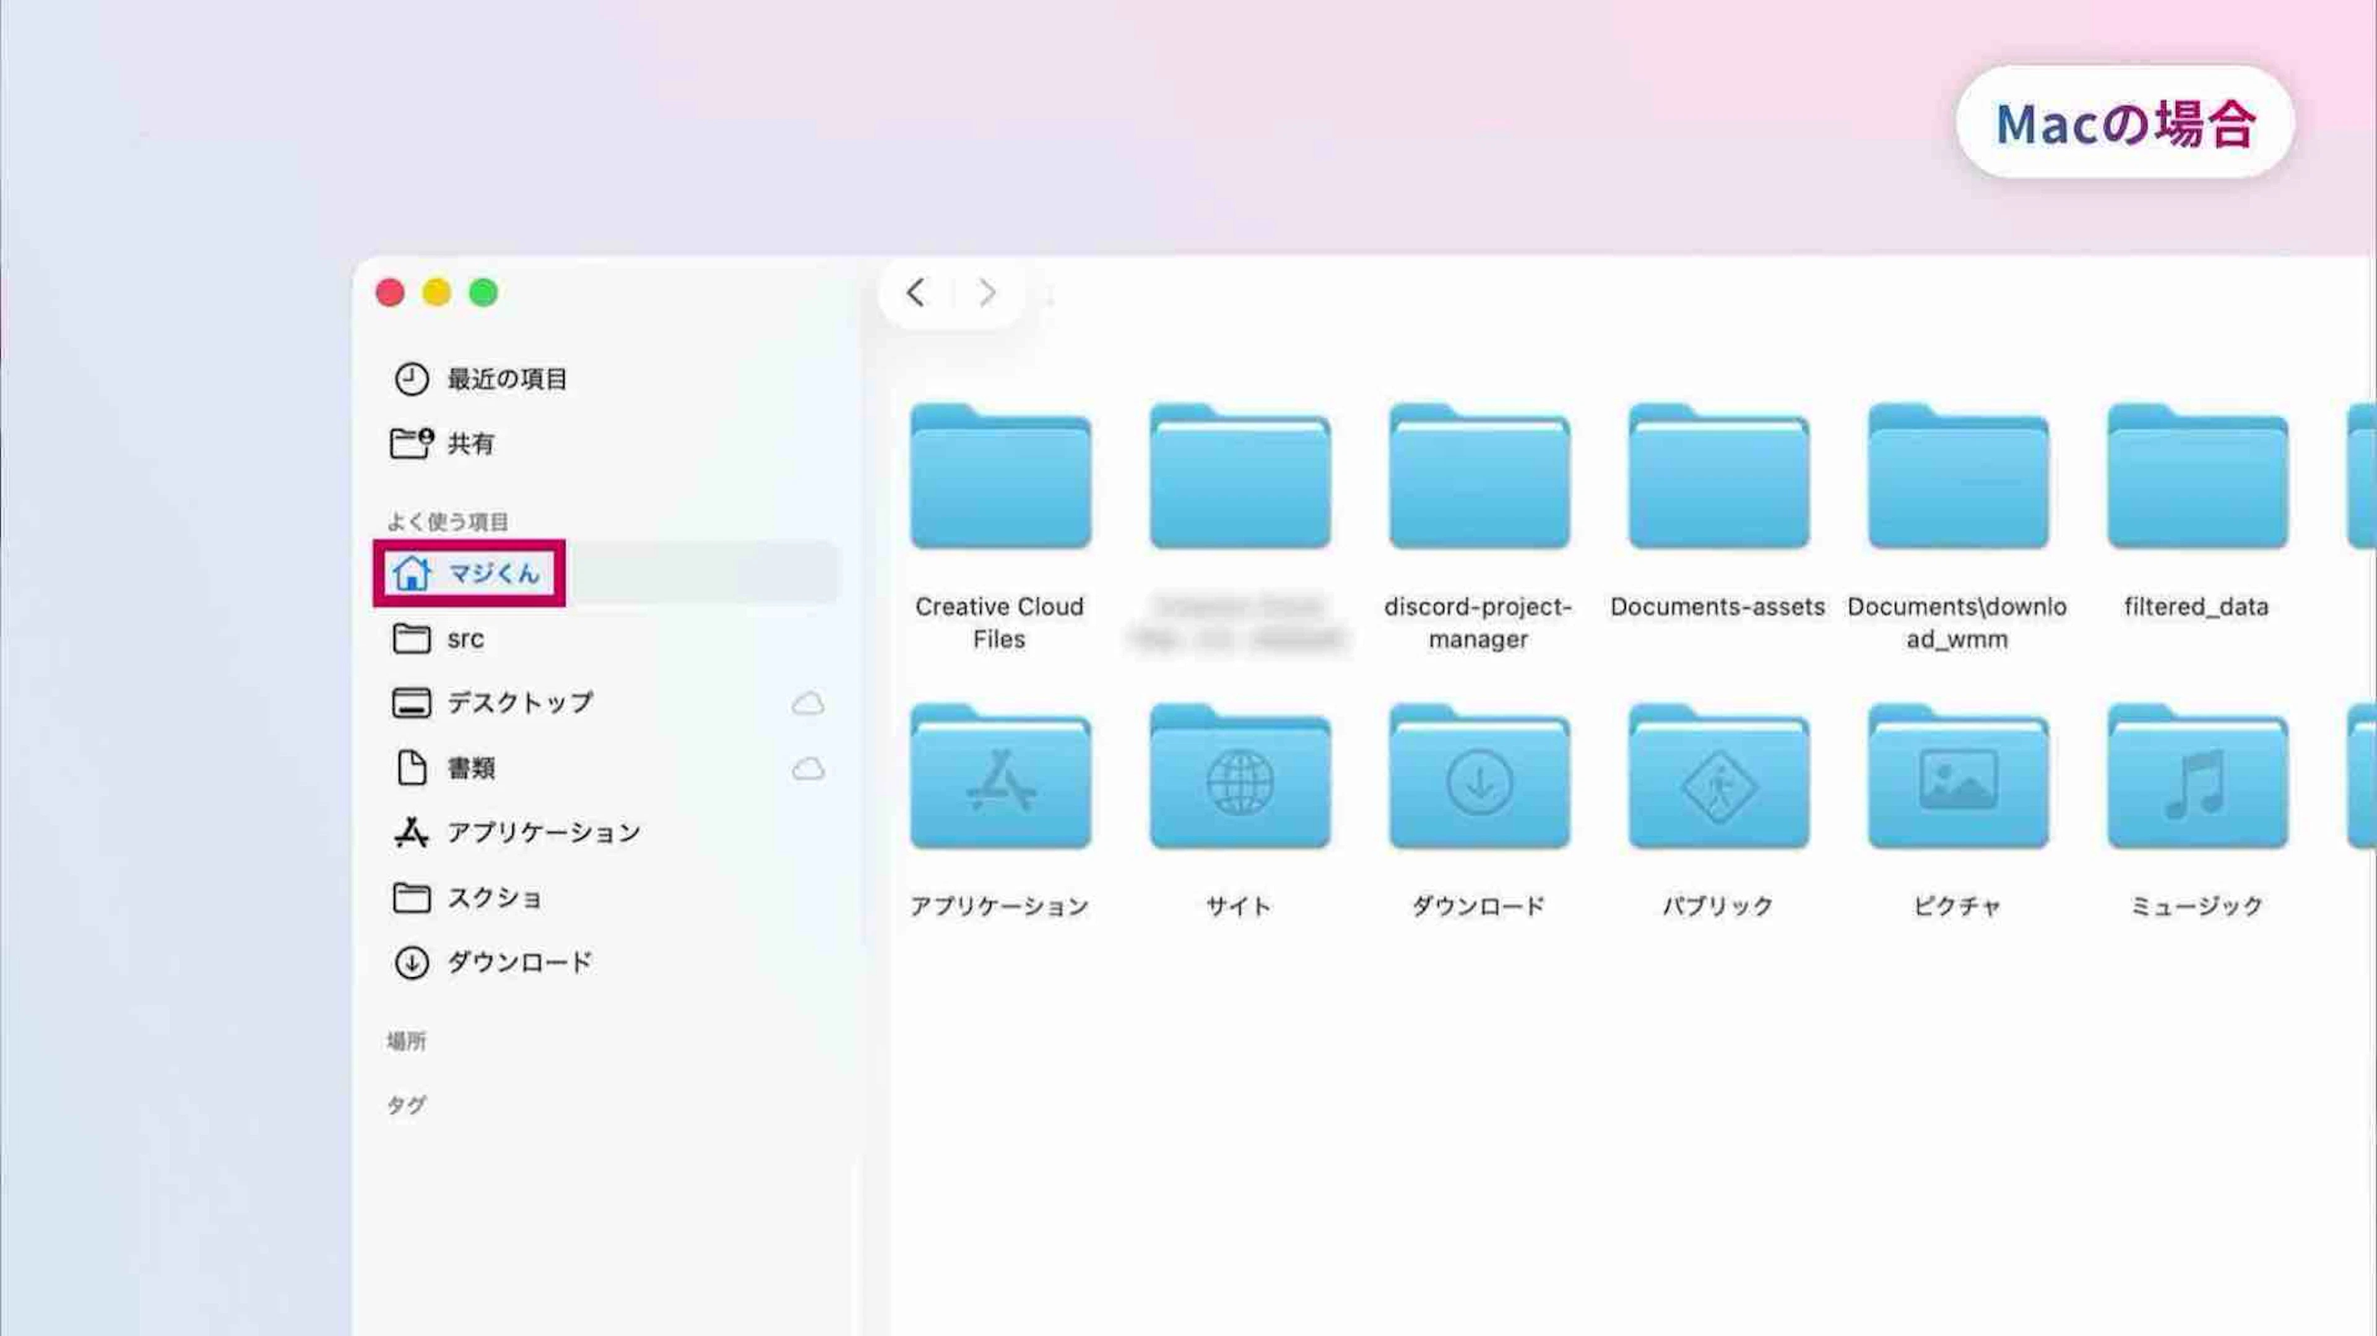Expand the タグ sidebar section

(x=406, y=1105)
